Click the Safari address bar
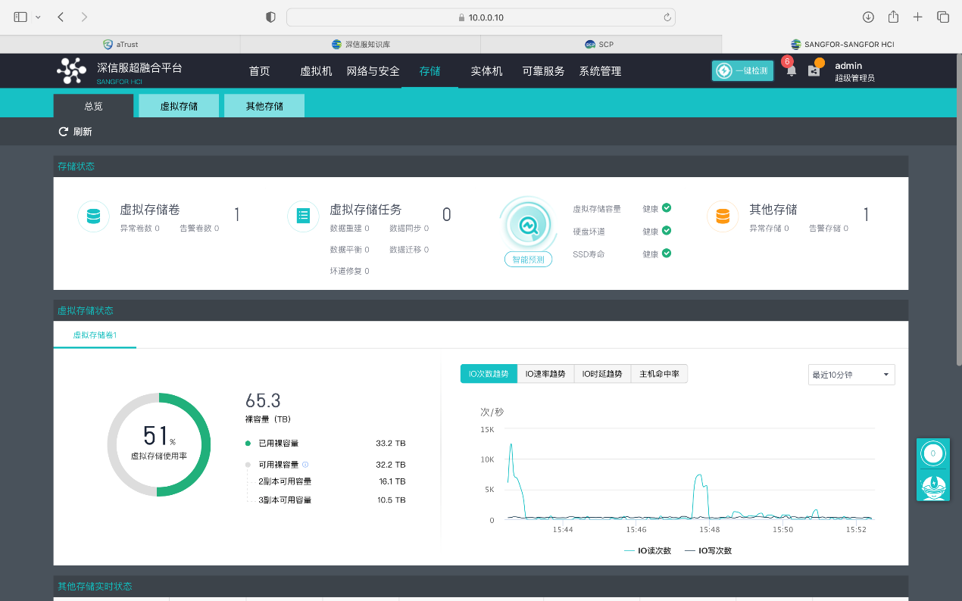This screenshot has width=962, height=601. click(x=480, y=17)
